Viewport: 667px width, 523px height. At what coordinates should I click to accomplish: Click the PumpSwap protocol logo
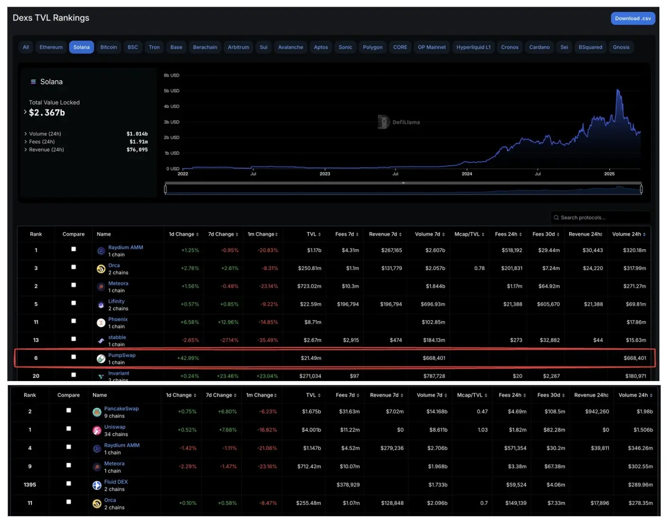101,358
